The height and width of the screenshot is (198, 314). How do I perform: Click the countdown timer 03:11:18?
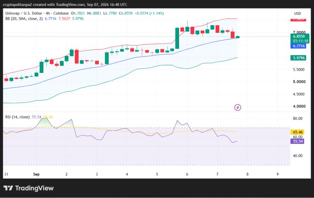click(x=300, y=41)
